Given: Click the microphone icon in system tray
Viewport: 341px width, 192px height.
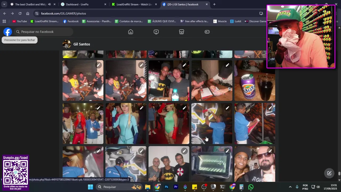Looking at the screenshot, I should [x=297, y=187].
